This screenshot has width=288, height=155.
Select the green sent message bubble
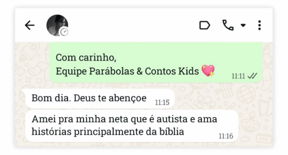[156, 63]
